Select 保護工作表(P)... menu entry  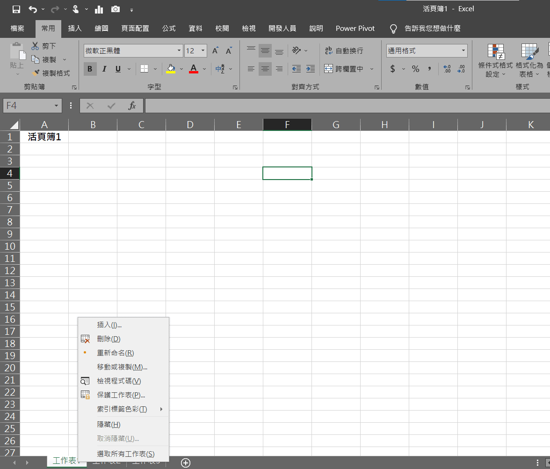click(x=123, y=395)
